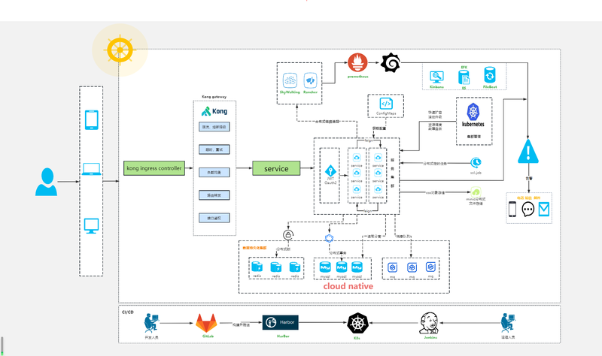Screen dimensions: 602x356
Task: Click the minio green cloud icon
Action: click(476, 192)
